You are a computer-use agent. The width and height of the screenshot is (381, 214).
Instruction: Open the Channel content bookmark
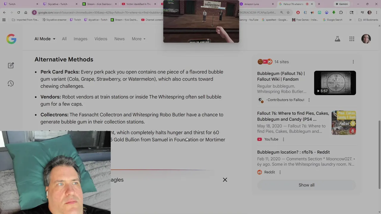(x=152, y=20)
